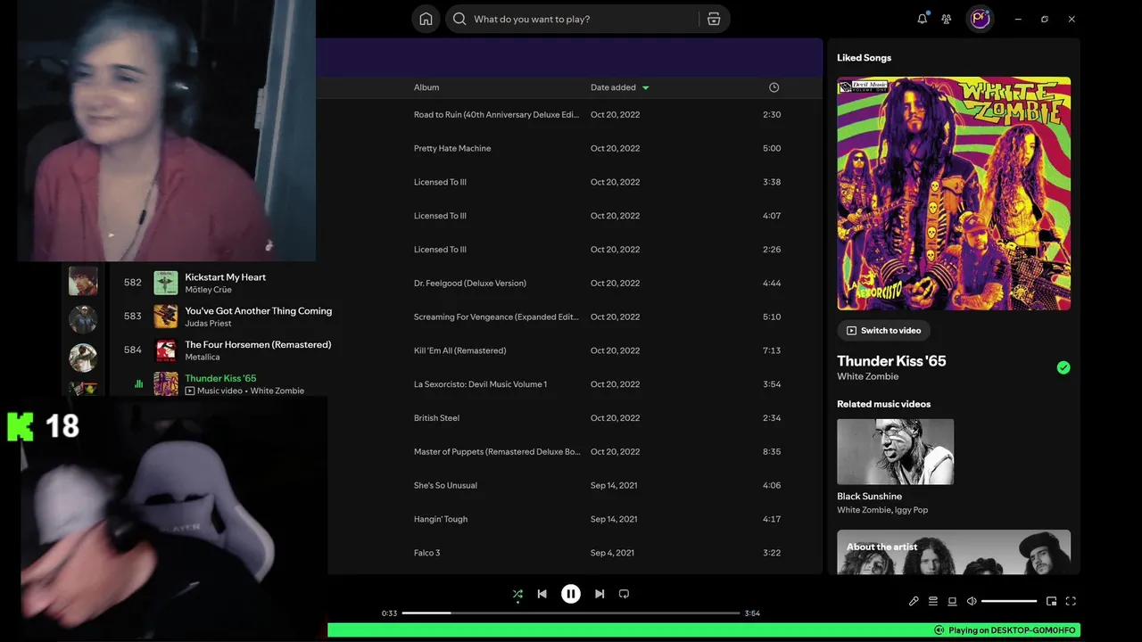
Task: Toggle Date added sort arrow
Action: tap(646, 87)
